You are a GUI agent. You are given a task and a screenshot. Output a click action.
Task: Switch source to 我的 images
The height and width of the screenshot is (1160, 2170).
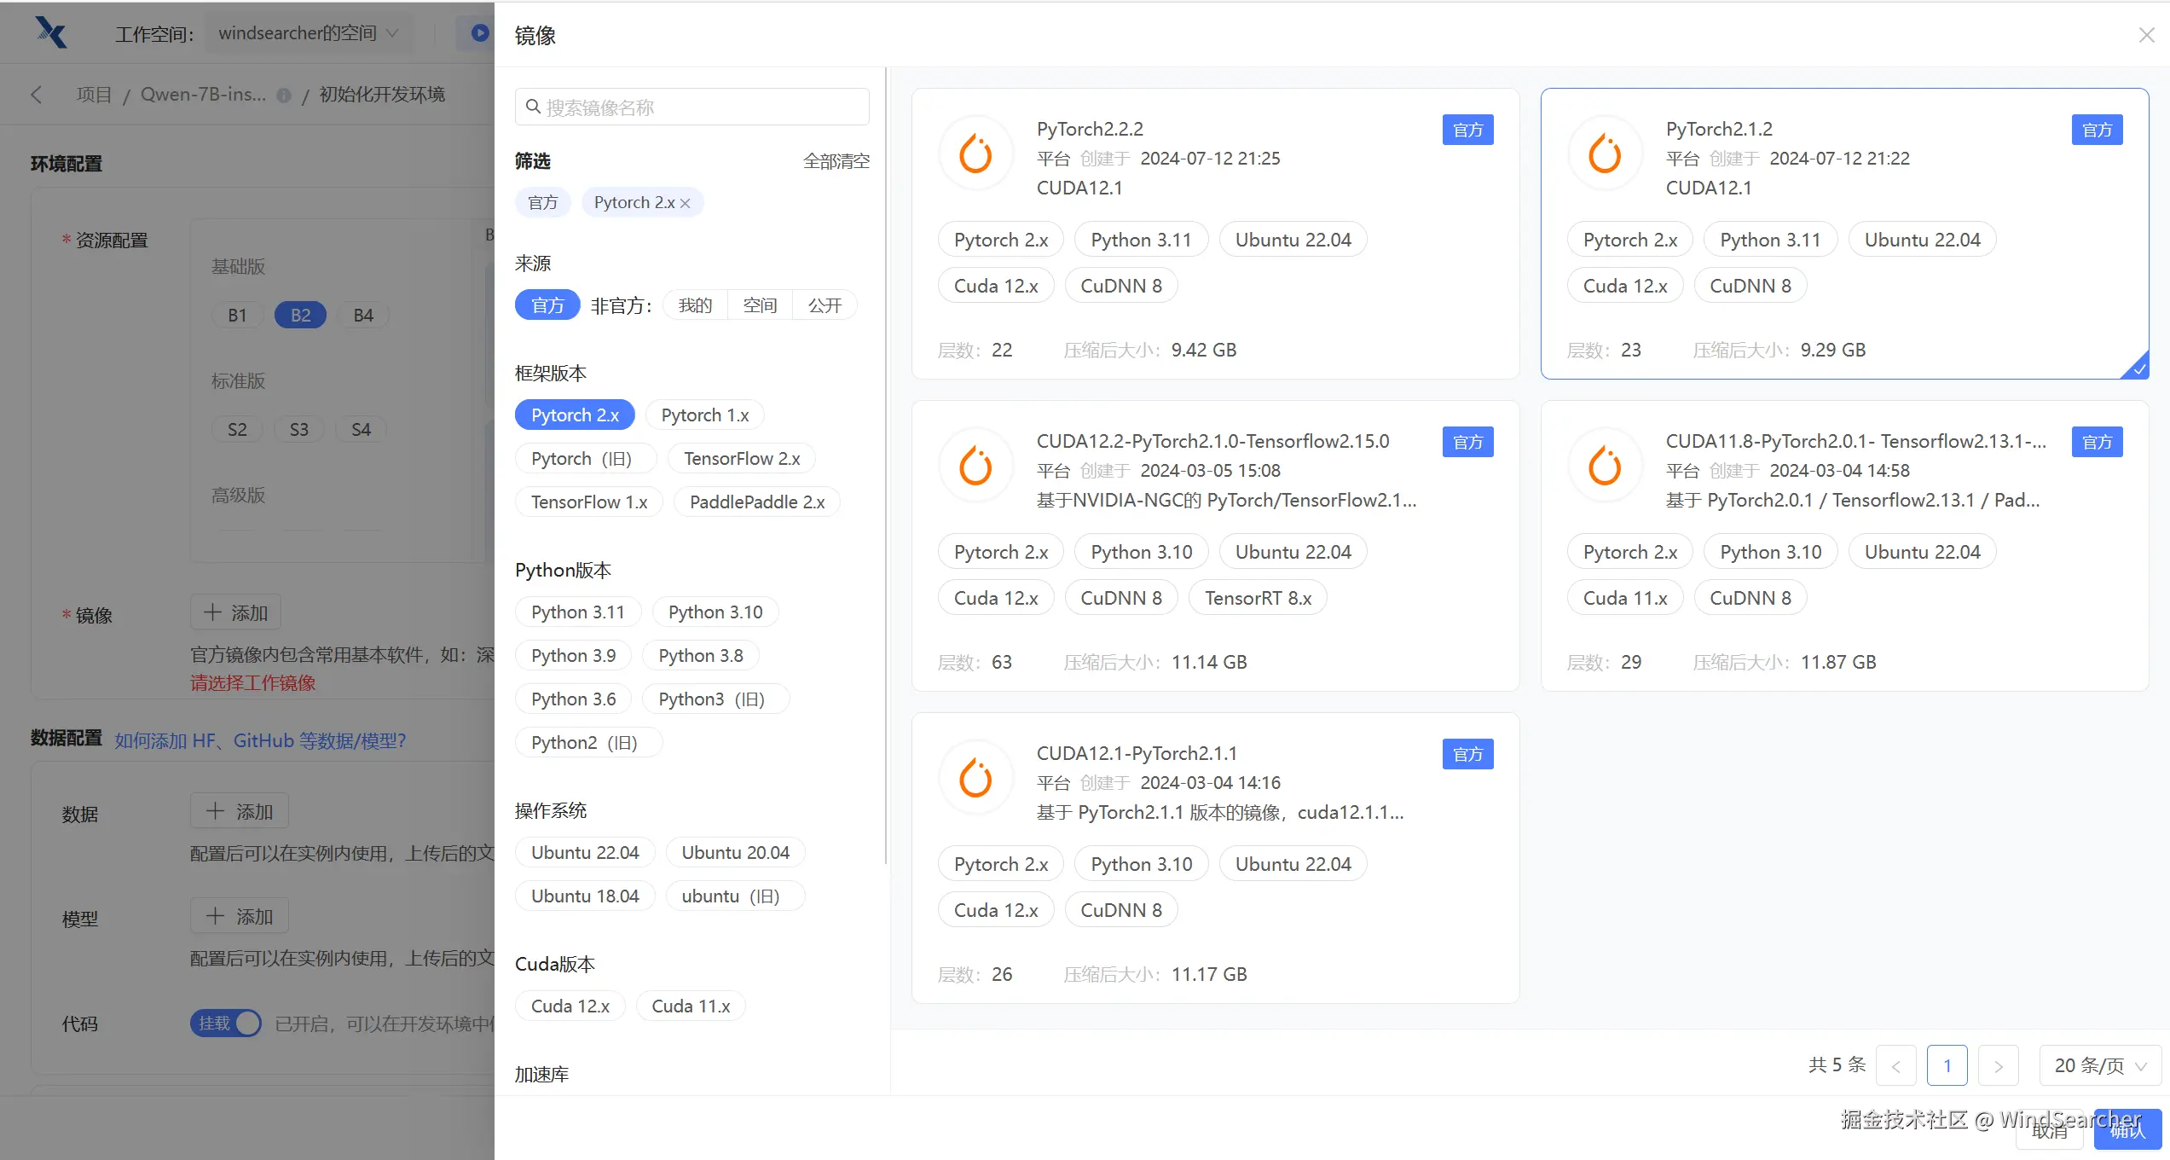pyautogui.click(x=695, y=305)
